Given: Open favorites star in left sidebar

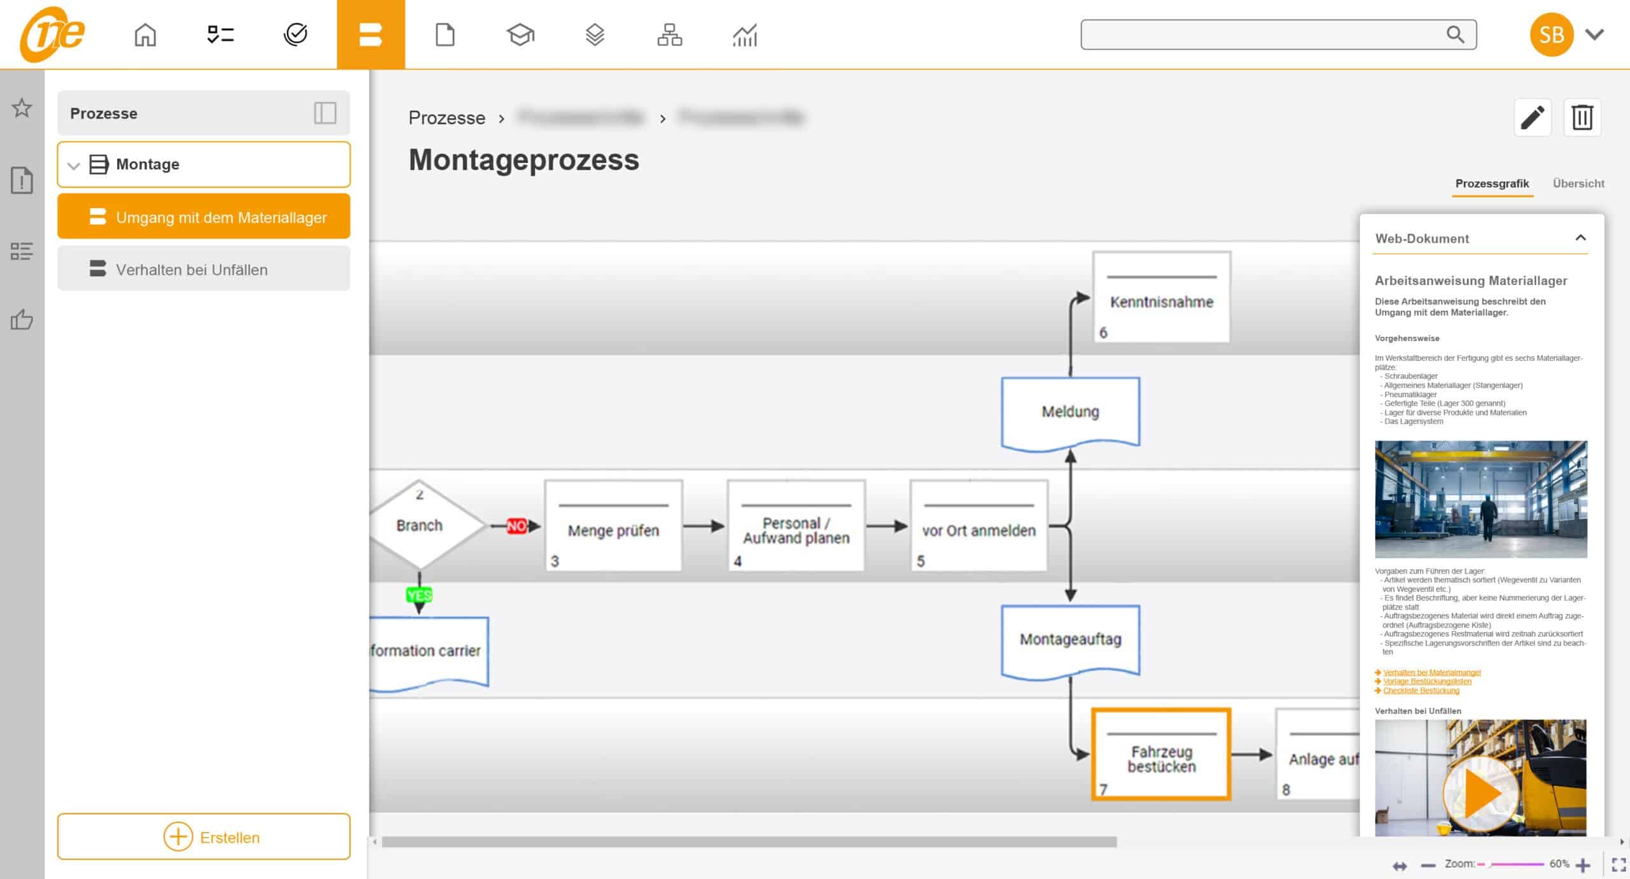Looking at the screenshot, I should coord(22,108).
